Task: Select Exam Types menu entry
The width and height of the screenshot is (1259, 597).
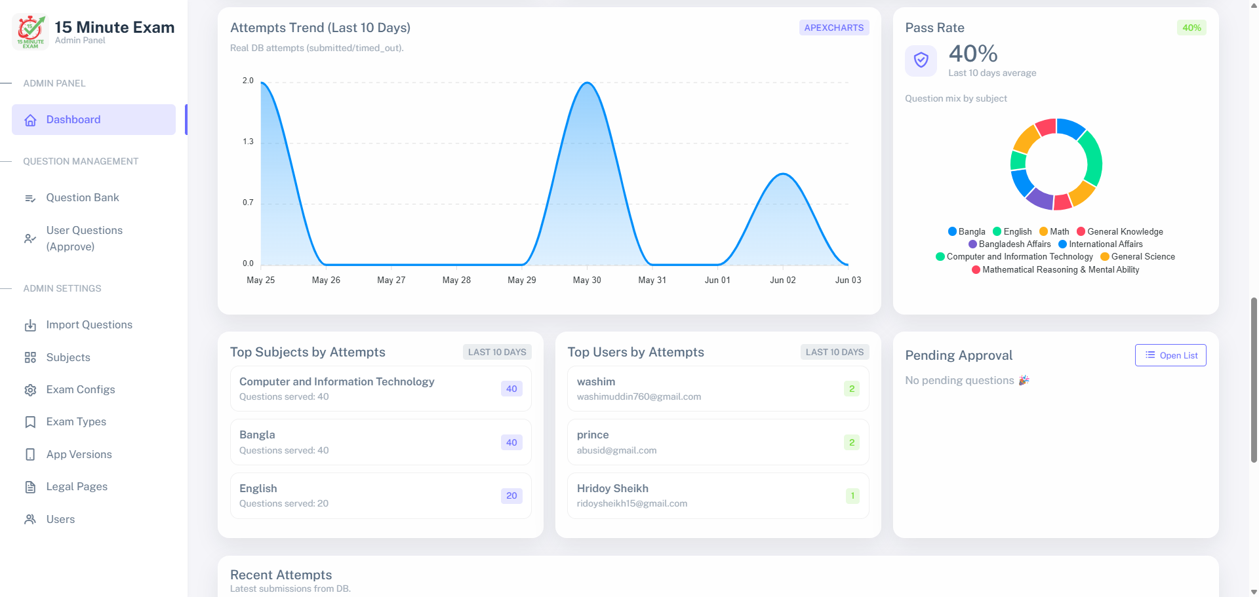Action: (94, 422)
